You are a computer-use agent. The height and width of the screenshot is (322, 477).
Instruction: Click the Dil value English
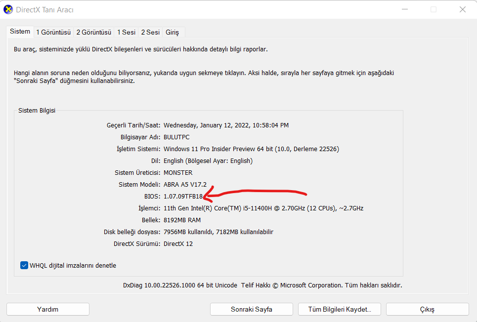[x=208, y=161]
